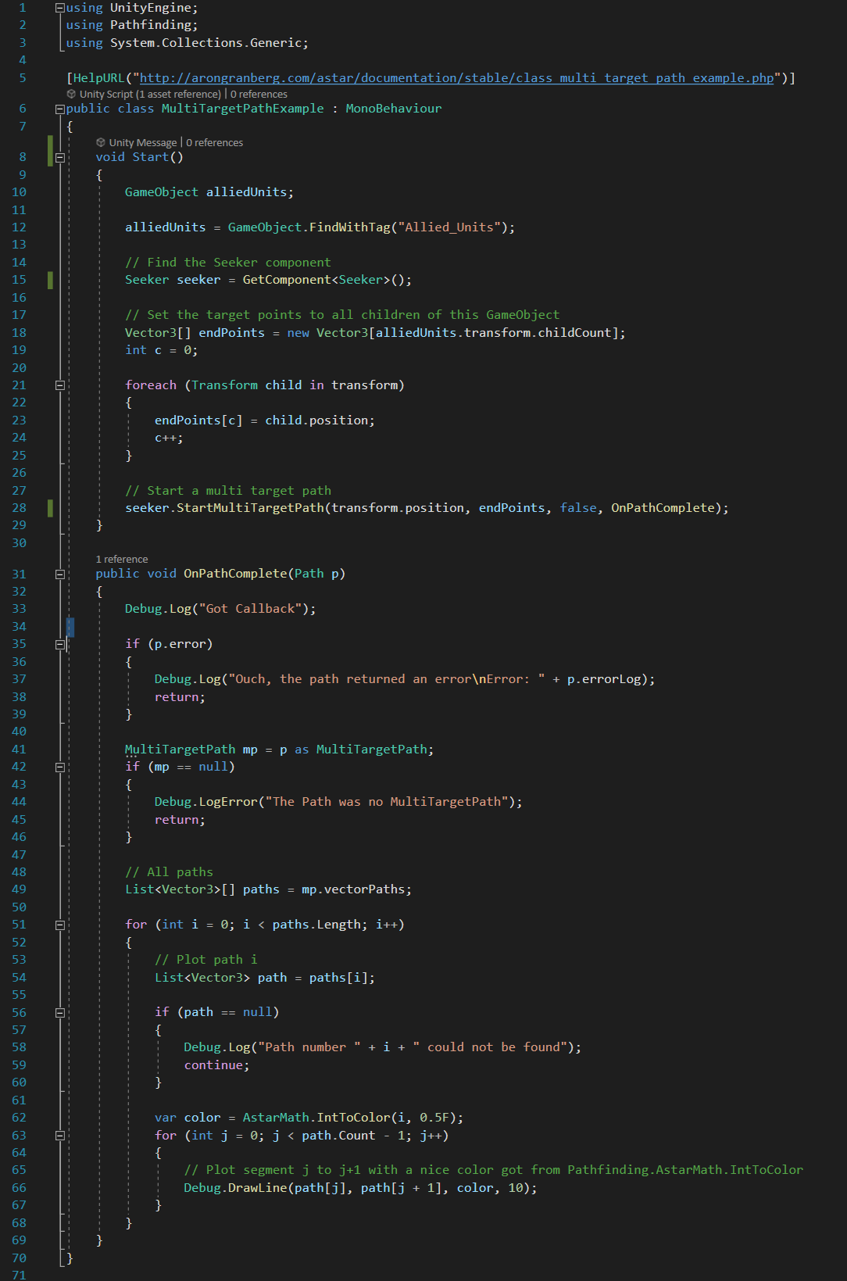Viewport: 847px width, 1281px height.
Task: Click 'Debug.DrawLine' call on line 66
Action: 235,1188
